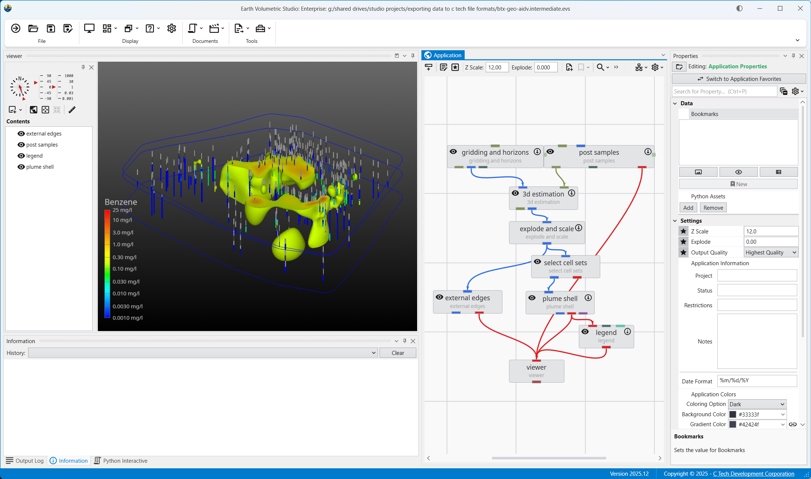Toggle eye on 3d estimation module
This screenshot has width=811, height=479.
pos(515,194)
